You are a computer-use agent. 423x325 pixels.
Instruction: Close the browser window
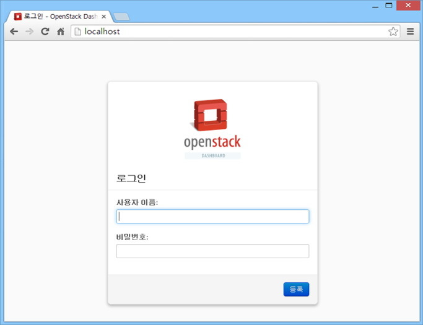(x=408, y=6)
